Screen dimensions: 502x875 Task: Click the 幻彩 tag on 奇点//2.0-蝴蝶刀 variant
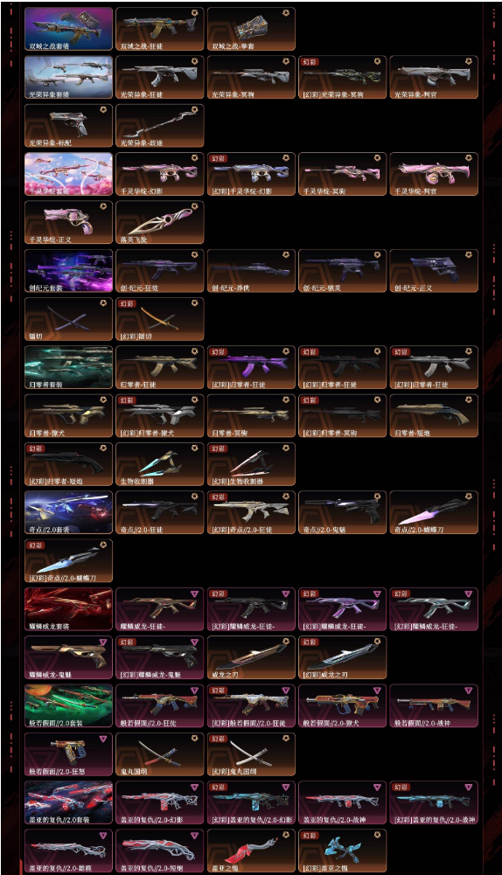(x=37, y=545)
